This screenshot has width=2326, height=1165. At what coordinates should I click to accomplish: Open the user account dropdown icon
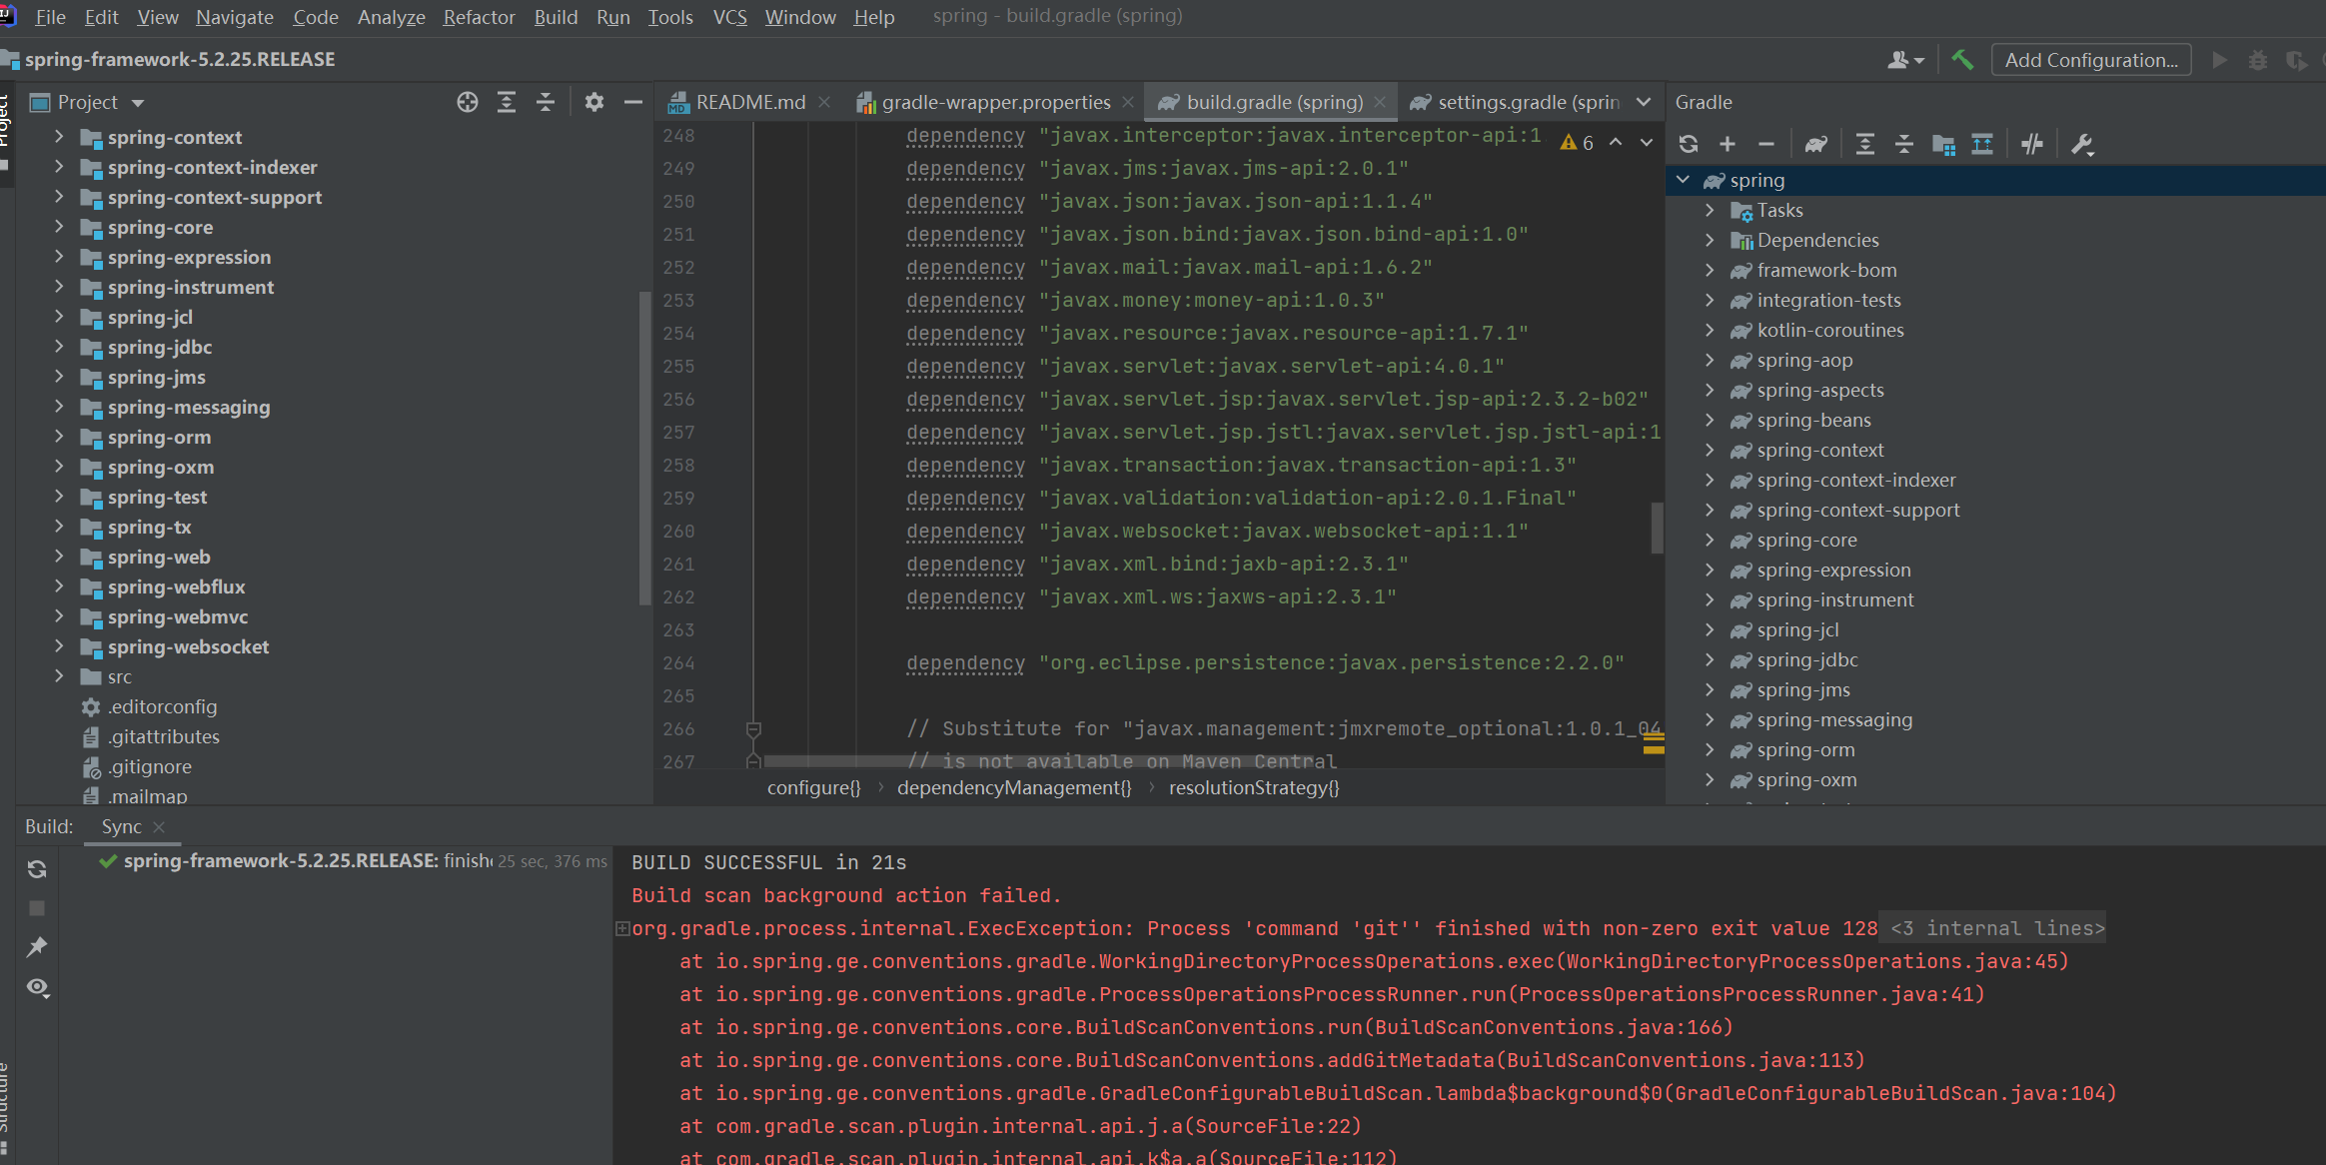coord(1905,60)
